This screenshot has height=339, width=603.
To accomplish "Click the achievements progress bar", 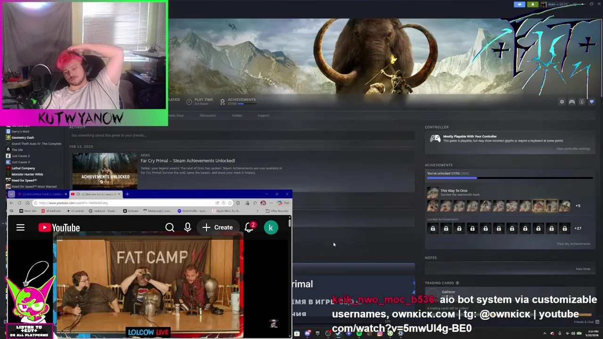I will click(510, 178).
